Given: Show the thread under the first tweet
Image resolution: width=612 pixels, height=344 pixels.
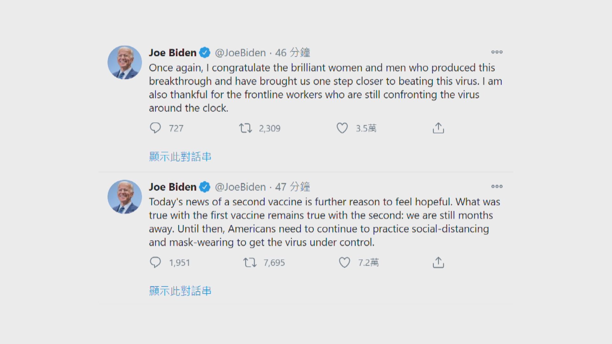Looking at the screenshot, I should [x=180, y=157].
